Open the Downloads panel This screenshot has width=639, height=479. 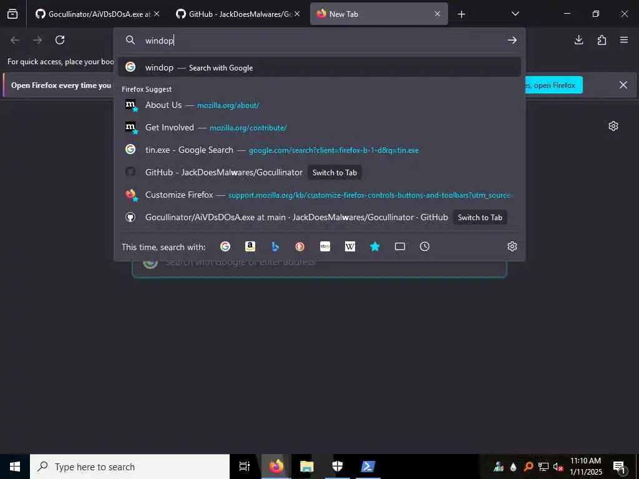(x=578, y=40)
